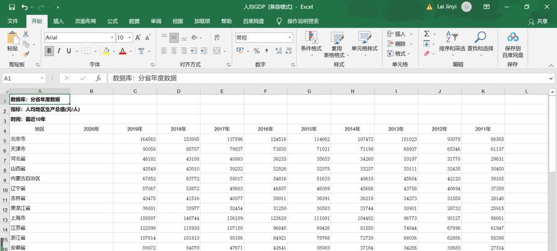Open the 文件 tab
This screenshot has height=251, width=557.
click(13, 21)
